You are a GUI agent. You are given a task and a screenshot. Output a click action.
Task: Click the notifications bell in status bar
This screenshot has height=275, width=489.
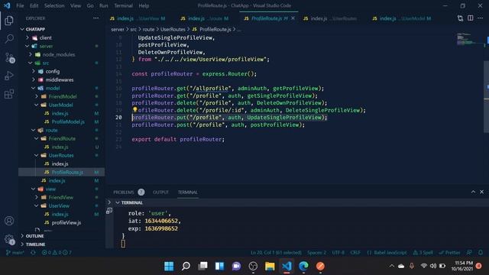tap(481, 252)
